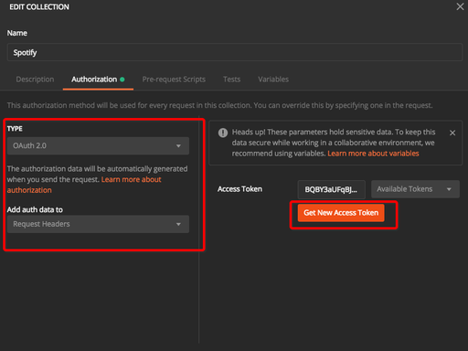Click the Access Token value field
468x351 pixels.
(x=331, y=189)
